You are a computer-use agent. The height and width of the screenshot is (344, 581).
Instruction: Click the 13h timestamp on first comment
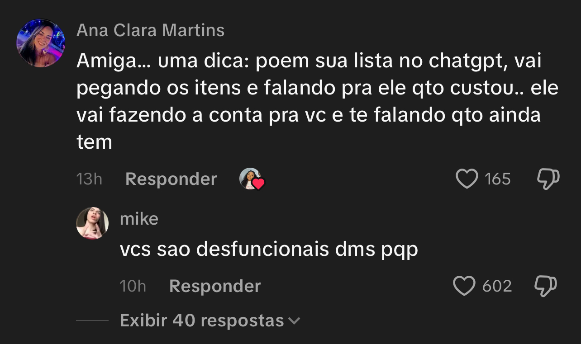pyautogui.click(x=89, y=179)
